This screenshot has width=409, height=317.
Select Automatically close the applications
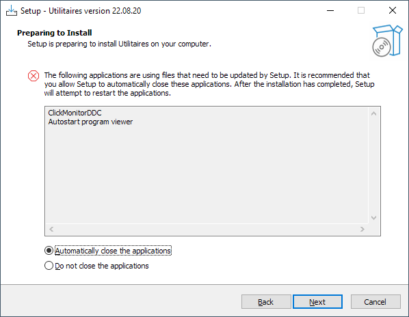pos(108,251)
